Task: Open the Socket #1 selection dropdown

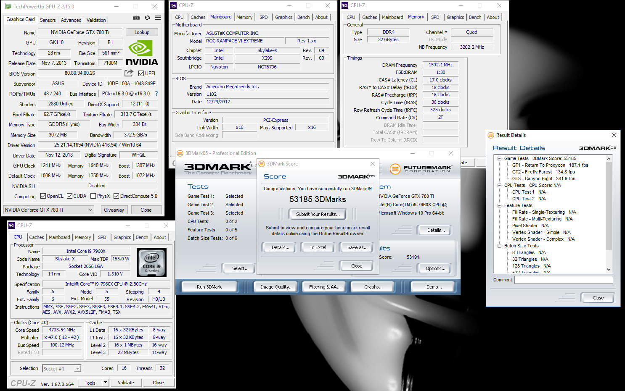Action: [x=61, y=369]
